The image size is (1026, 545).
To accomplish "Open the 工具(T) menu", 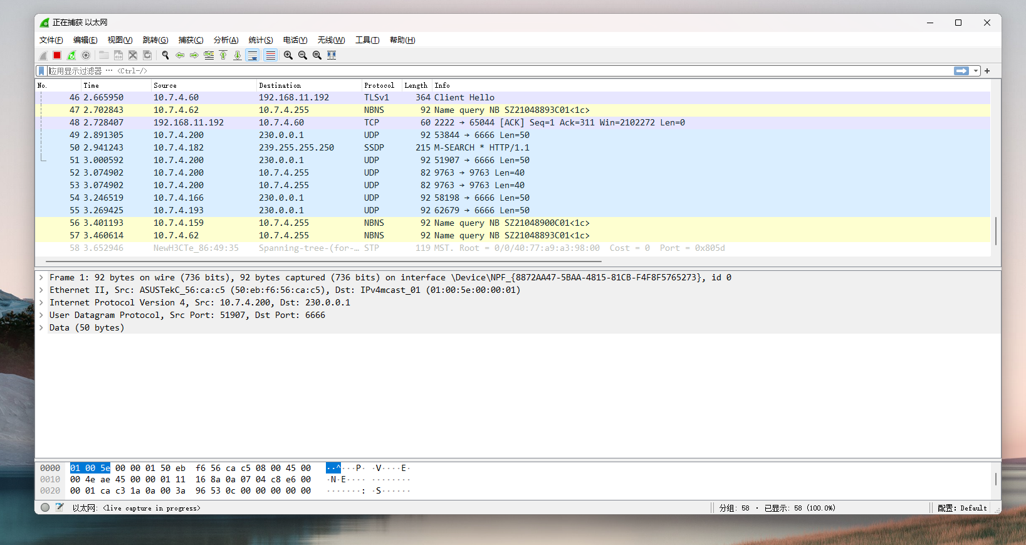I will pyautogui.click(x=367, y=40).
